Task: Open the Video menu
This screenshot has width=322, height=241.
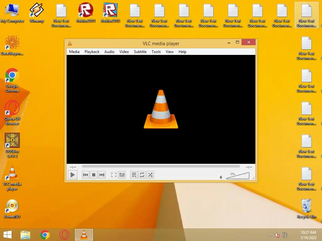Action: (x=124, y=52)
